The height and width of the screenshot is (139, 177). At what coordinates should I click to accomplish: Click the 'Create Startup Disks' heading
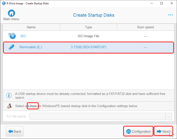[x=93, y=15]
